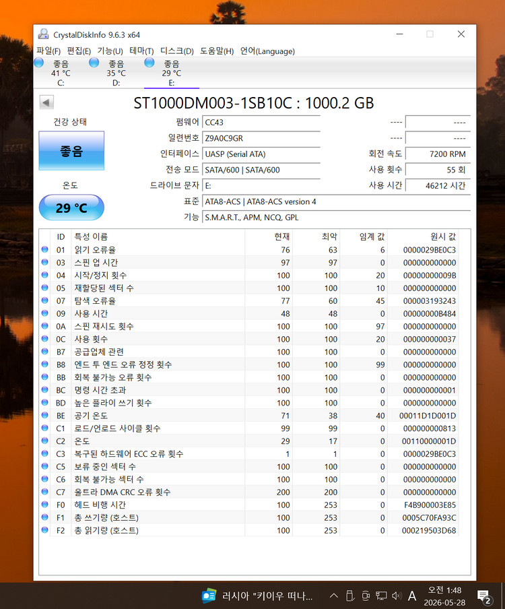Show hidden tray icons chevron
Screen dimensions: 505x609
[334, 596]
